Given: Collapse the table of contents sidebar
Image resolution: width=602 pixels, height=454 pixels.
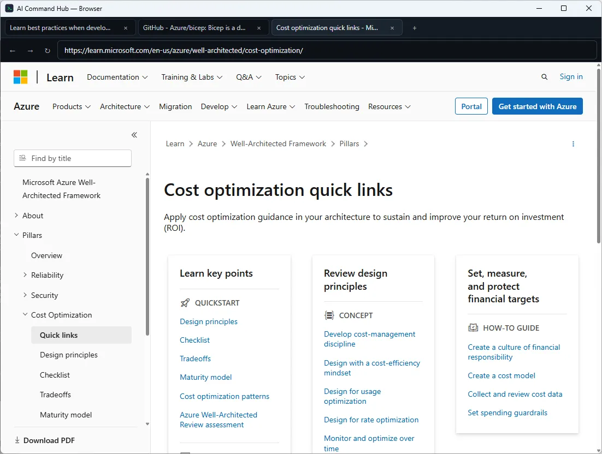Looking at the screenshot, I should pos(134,135).
